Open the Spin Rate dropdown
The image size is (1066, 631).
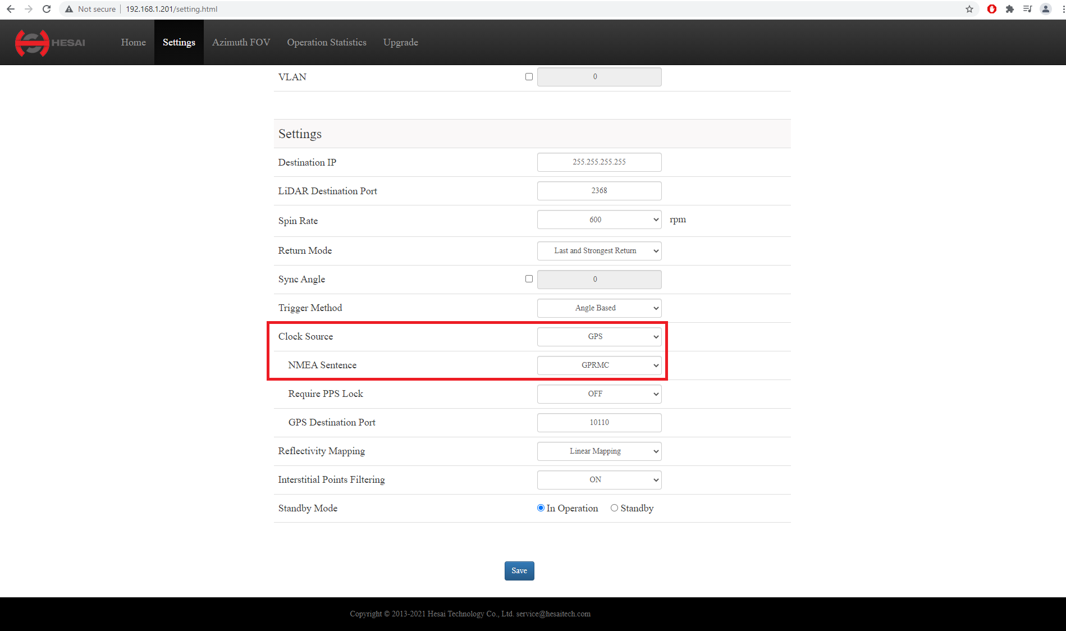point(599,220)
